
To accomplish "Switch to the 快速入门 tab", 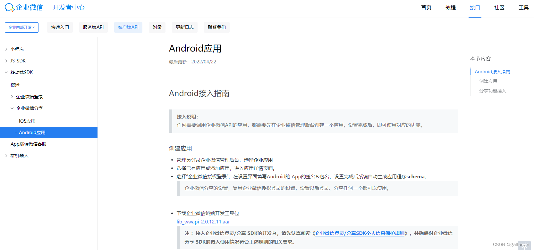I will pos(60,28).
